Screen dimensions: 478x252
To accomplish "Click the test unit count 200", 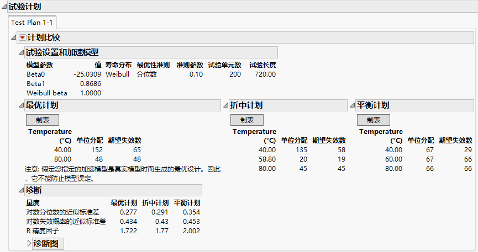I will (x=235, y=74).
